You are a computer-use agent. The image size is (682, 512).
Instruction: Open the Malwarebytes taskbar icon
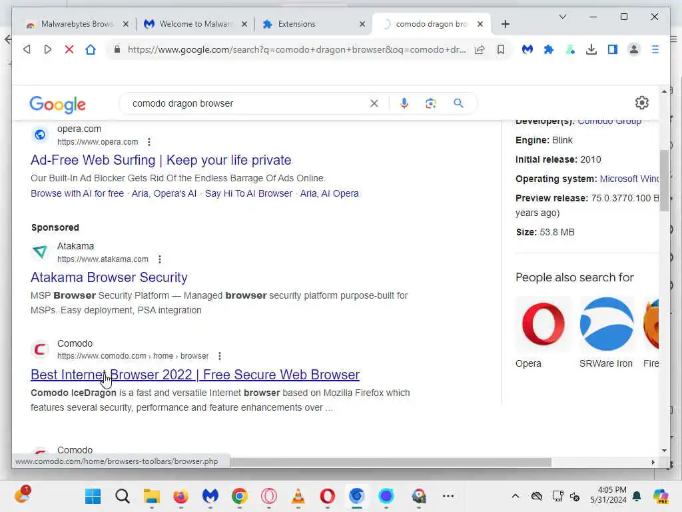[x=210, y=496]
